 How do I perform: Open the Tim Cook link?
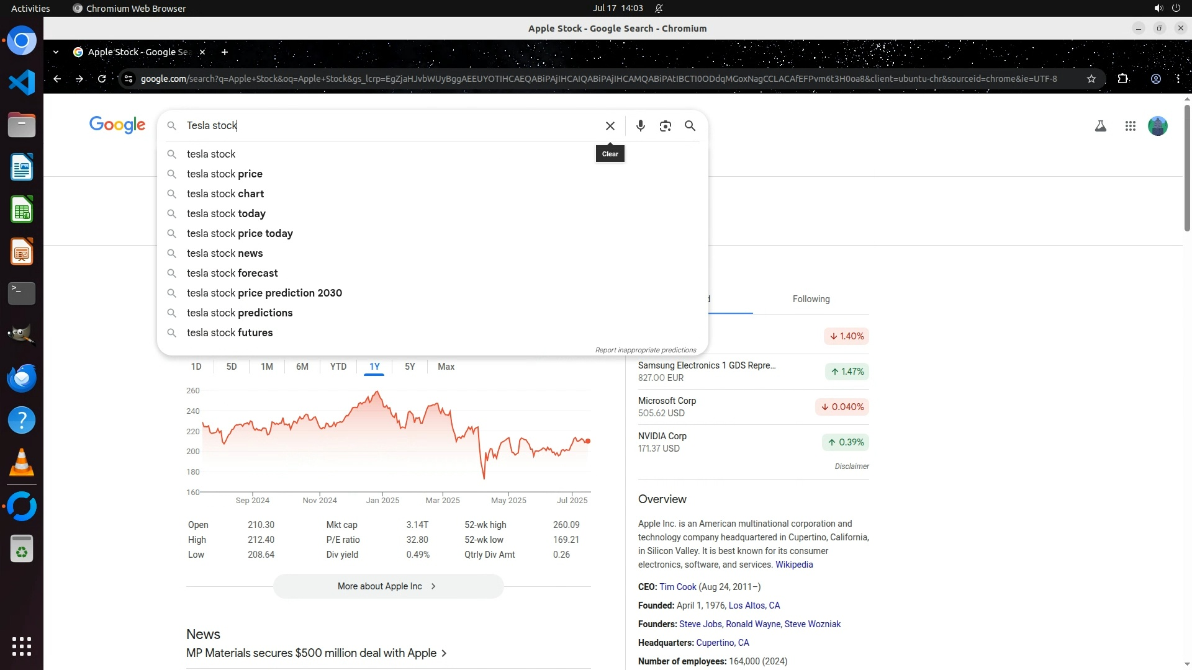[x=677, y=587]
